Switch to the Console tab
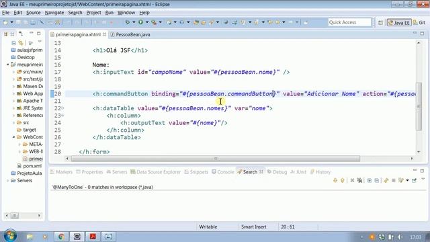430x242 pixels. click(x=223, y=172)
